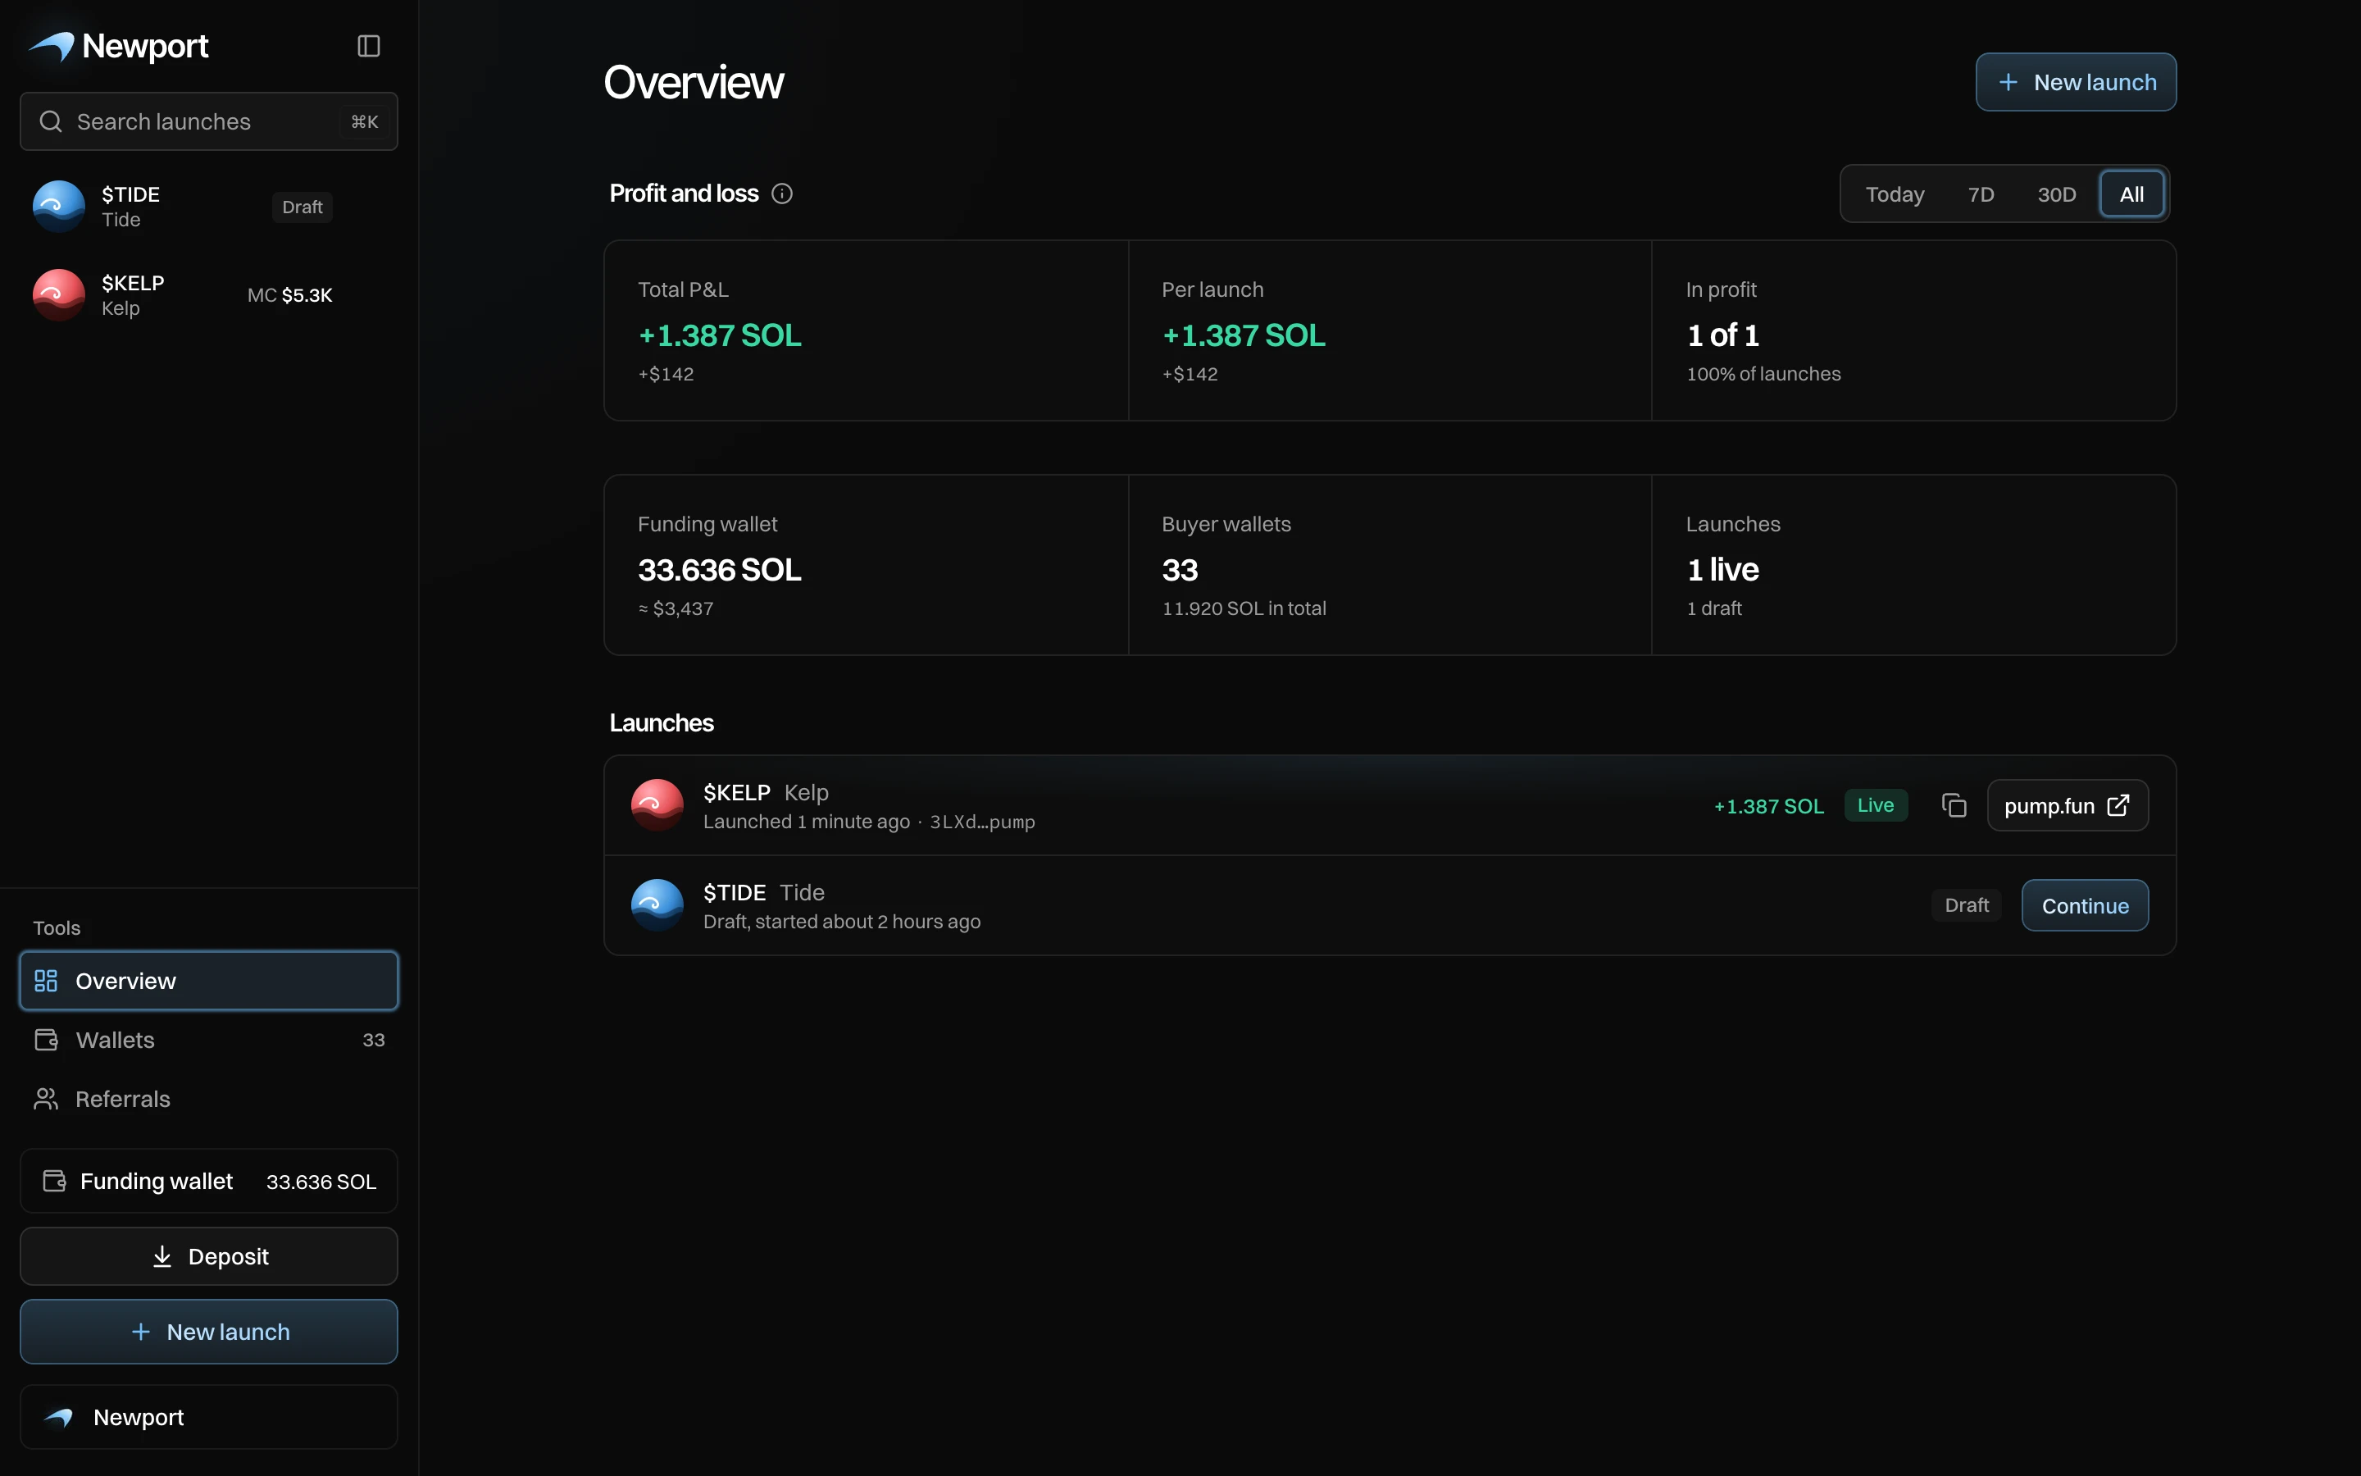Click the 33 count beside Wallets
This screenshot has width=2361, height=1476.
click(374, 1040)
